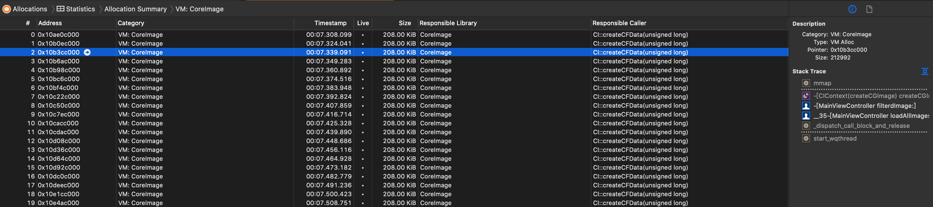Viewport: 933px width, 207px height.
Task: Click the Statistics grid icon in breadcrumb
Action: [x=61, y=9]
